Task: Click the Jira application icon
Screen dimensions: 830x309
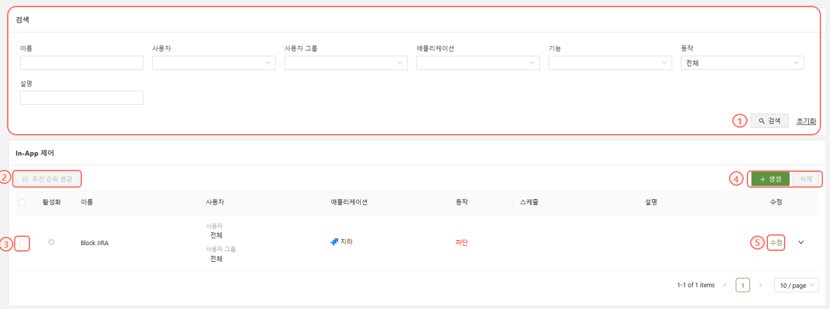Action: click(334, 242)
